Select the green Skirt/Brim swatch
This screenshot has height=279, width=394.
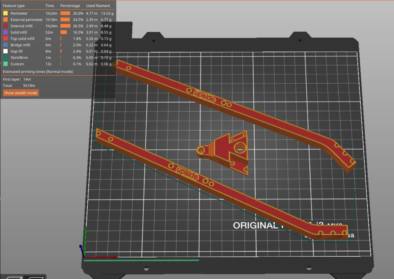(5, 57)
